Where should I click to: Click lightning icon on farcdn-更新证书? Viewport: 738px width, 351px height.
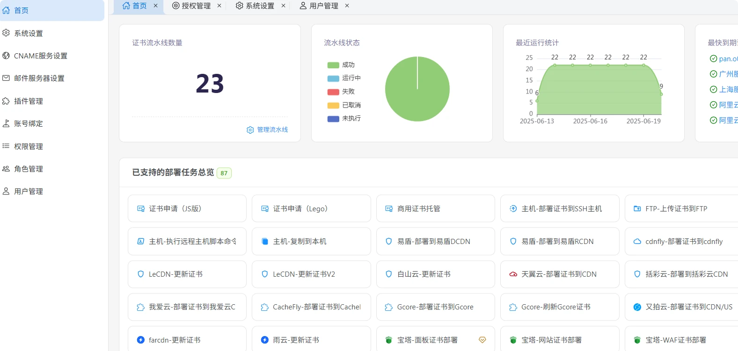point(141,340)
